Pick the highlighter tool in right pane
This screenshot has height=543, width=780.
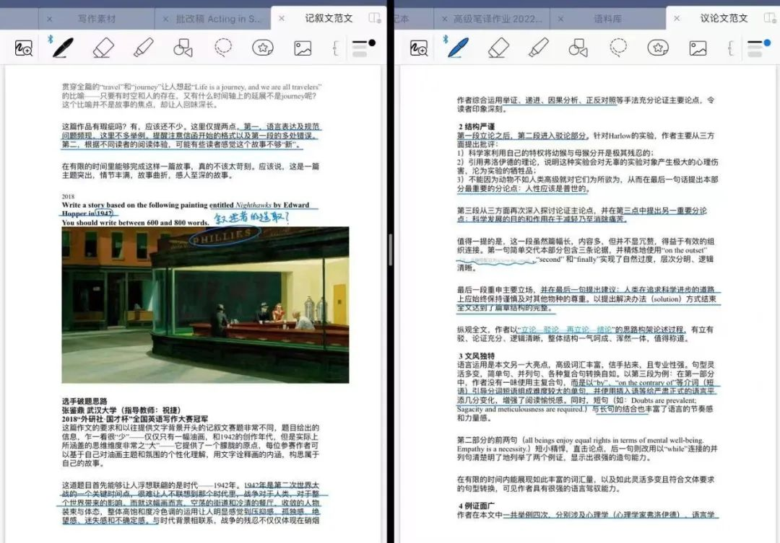[x=538, y=48]
